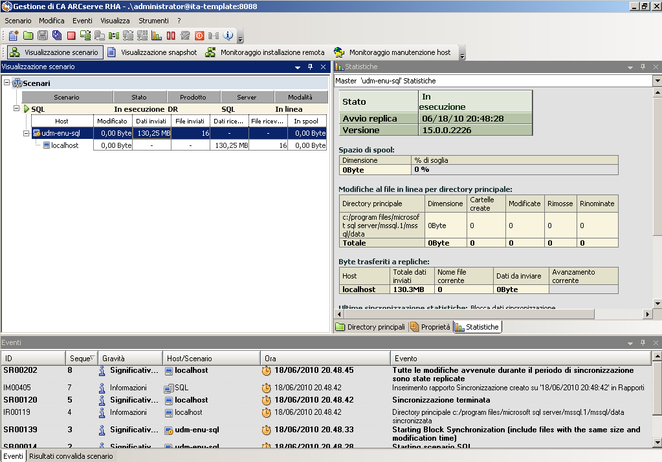The width and height of the screenshot is (662, 462).
Task: Click the blue Save All floppies icon
Action: point(56,36)
